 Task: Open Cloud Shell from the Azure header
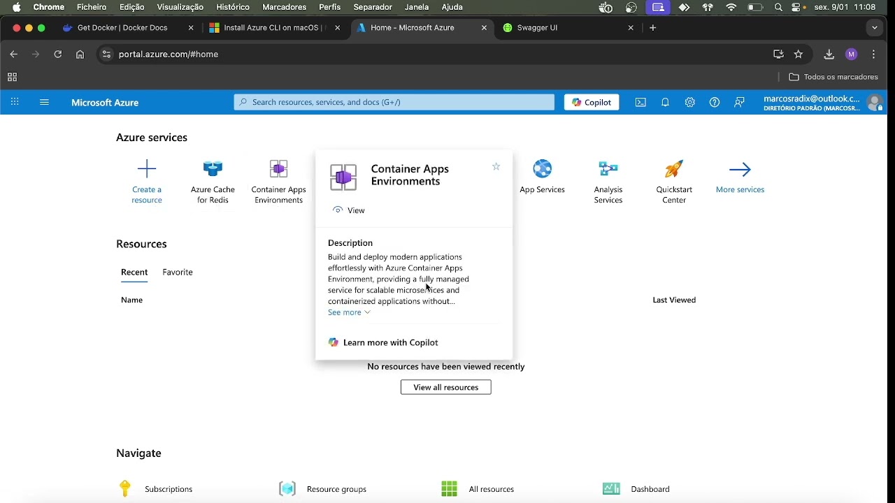point(640,102)
